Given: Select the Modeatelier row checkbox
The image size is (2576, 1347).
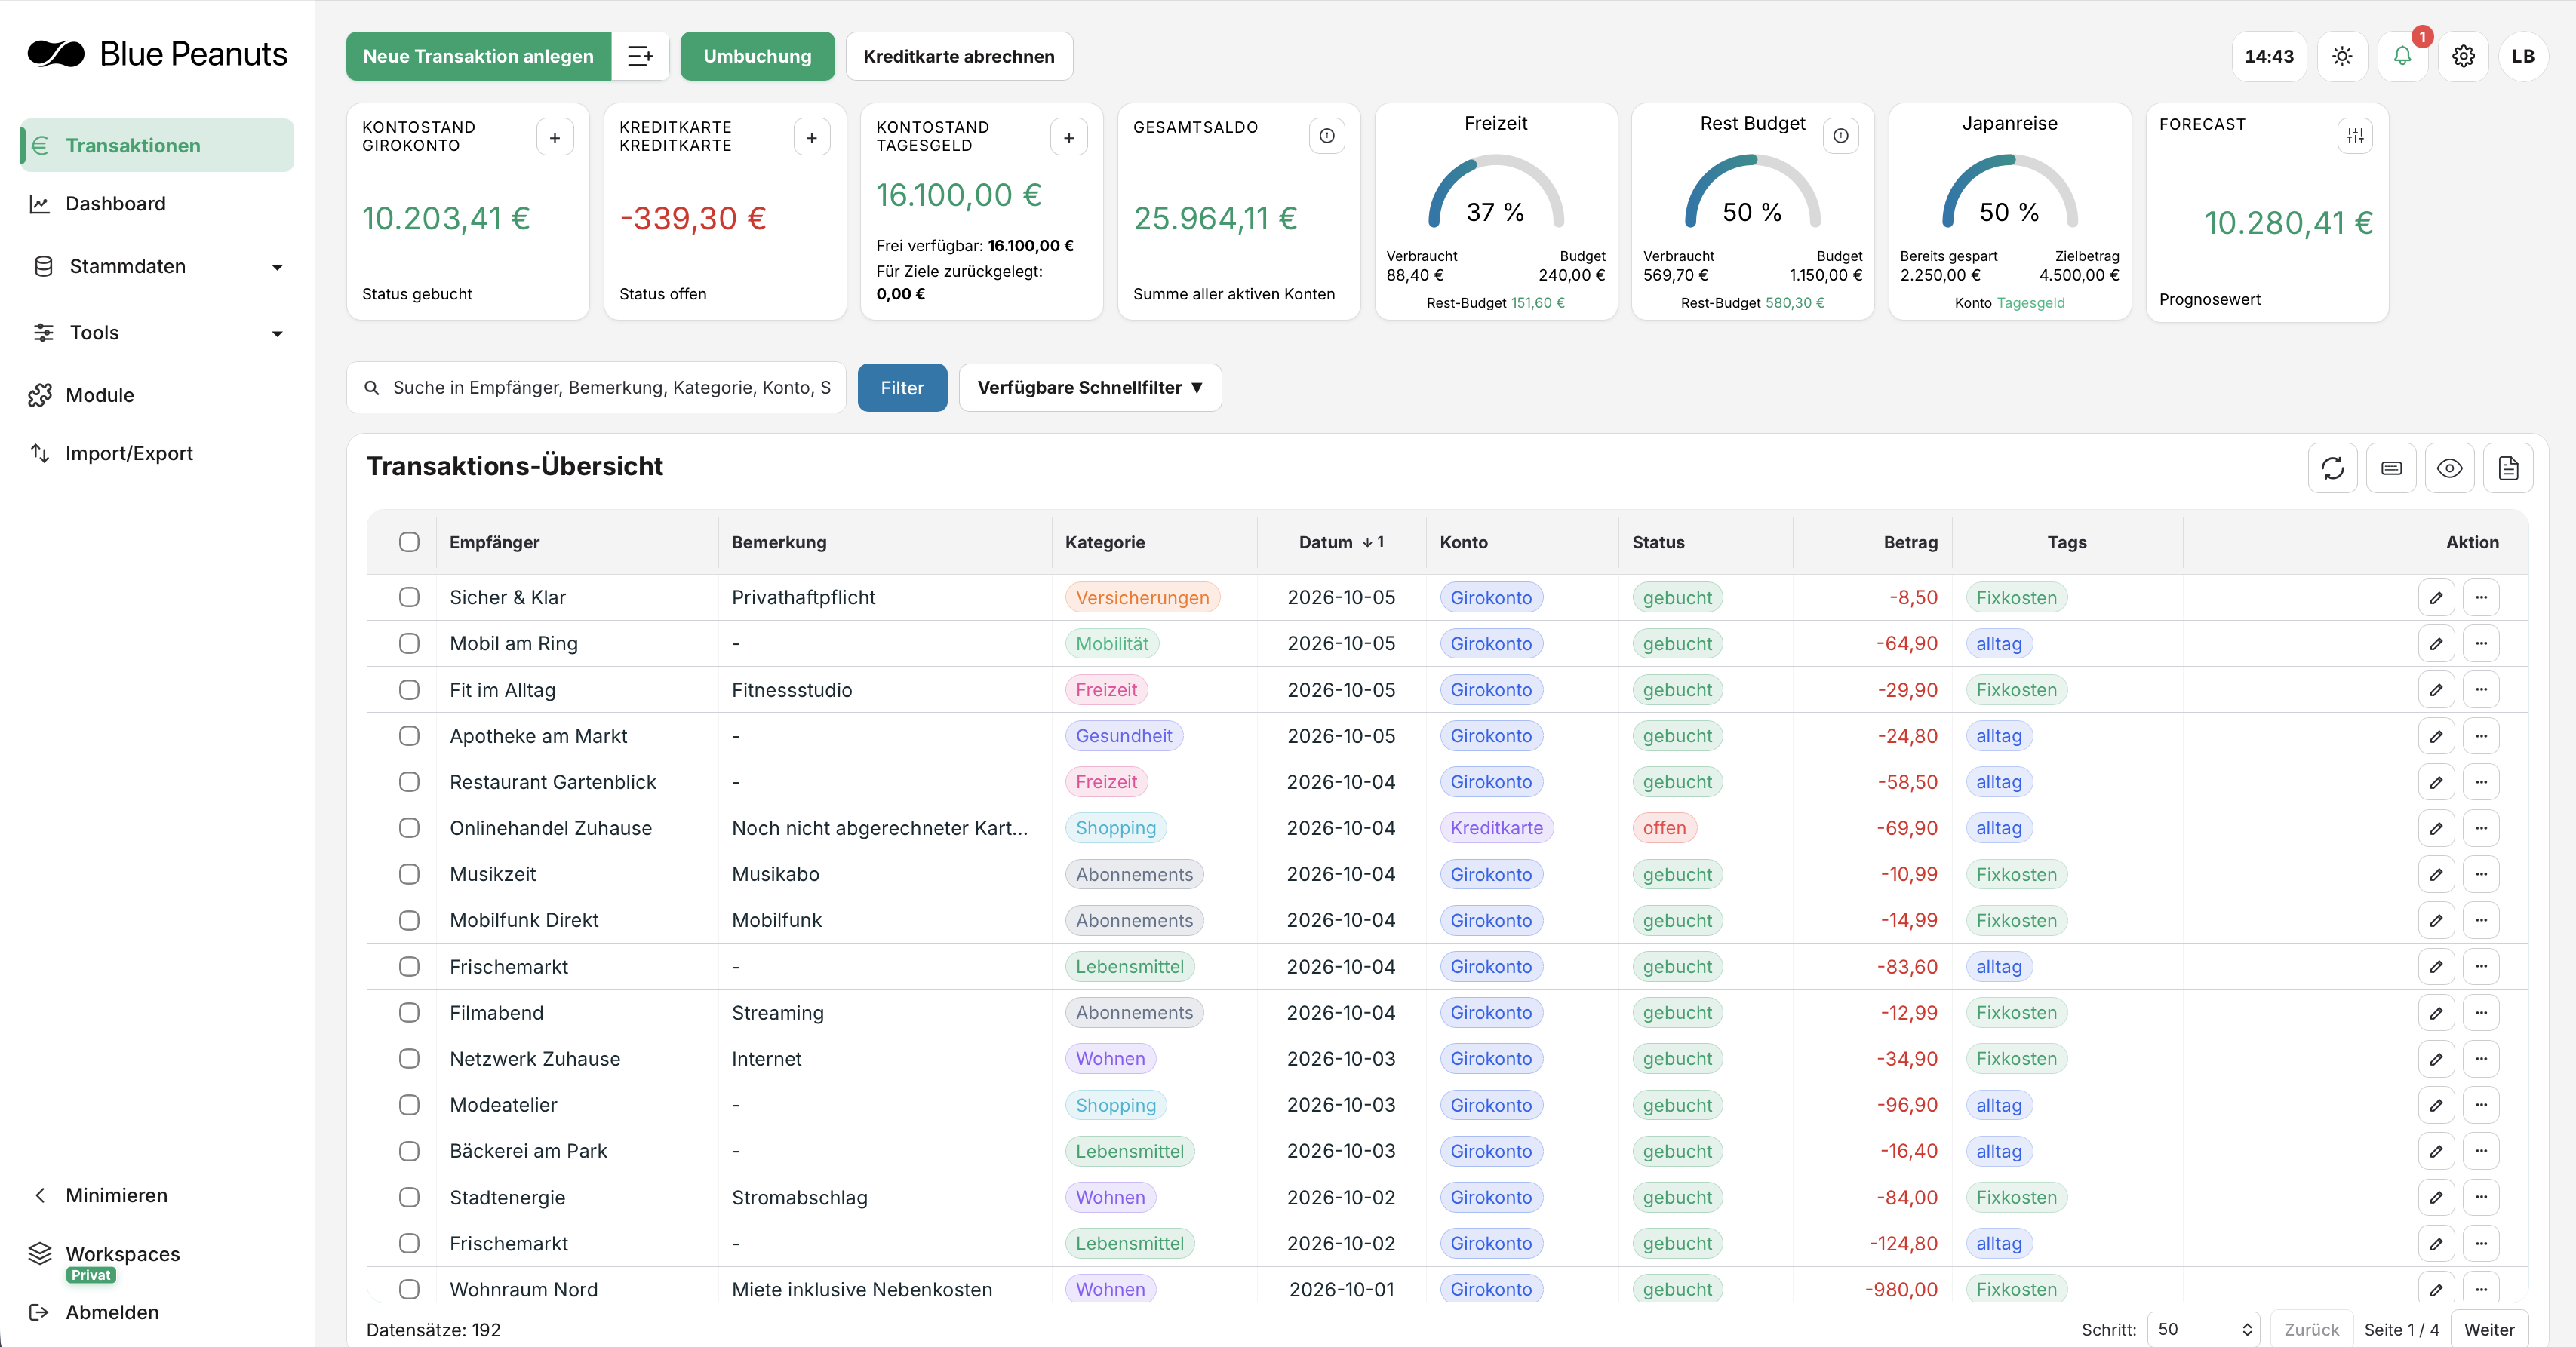Looking at the screenshot, I should [x=409, y=1105].
